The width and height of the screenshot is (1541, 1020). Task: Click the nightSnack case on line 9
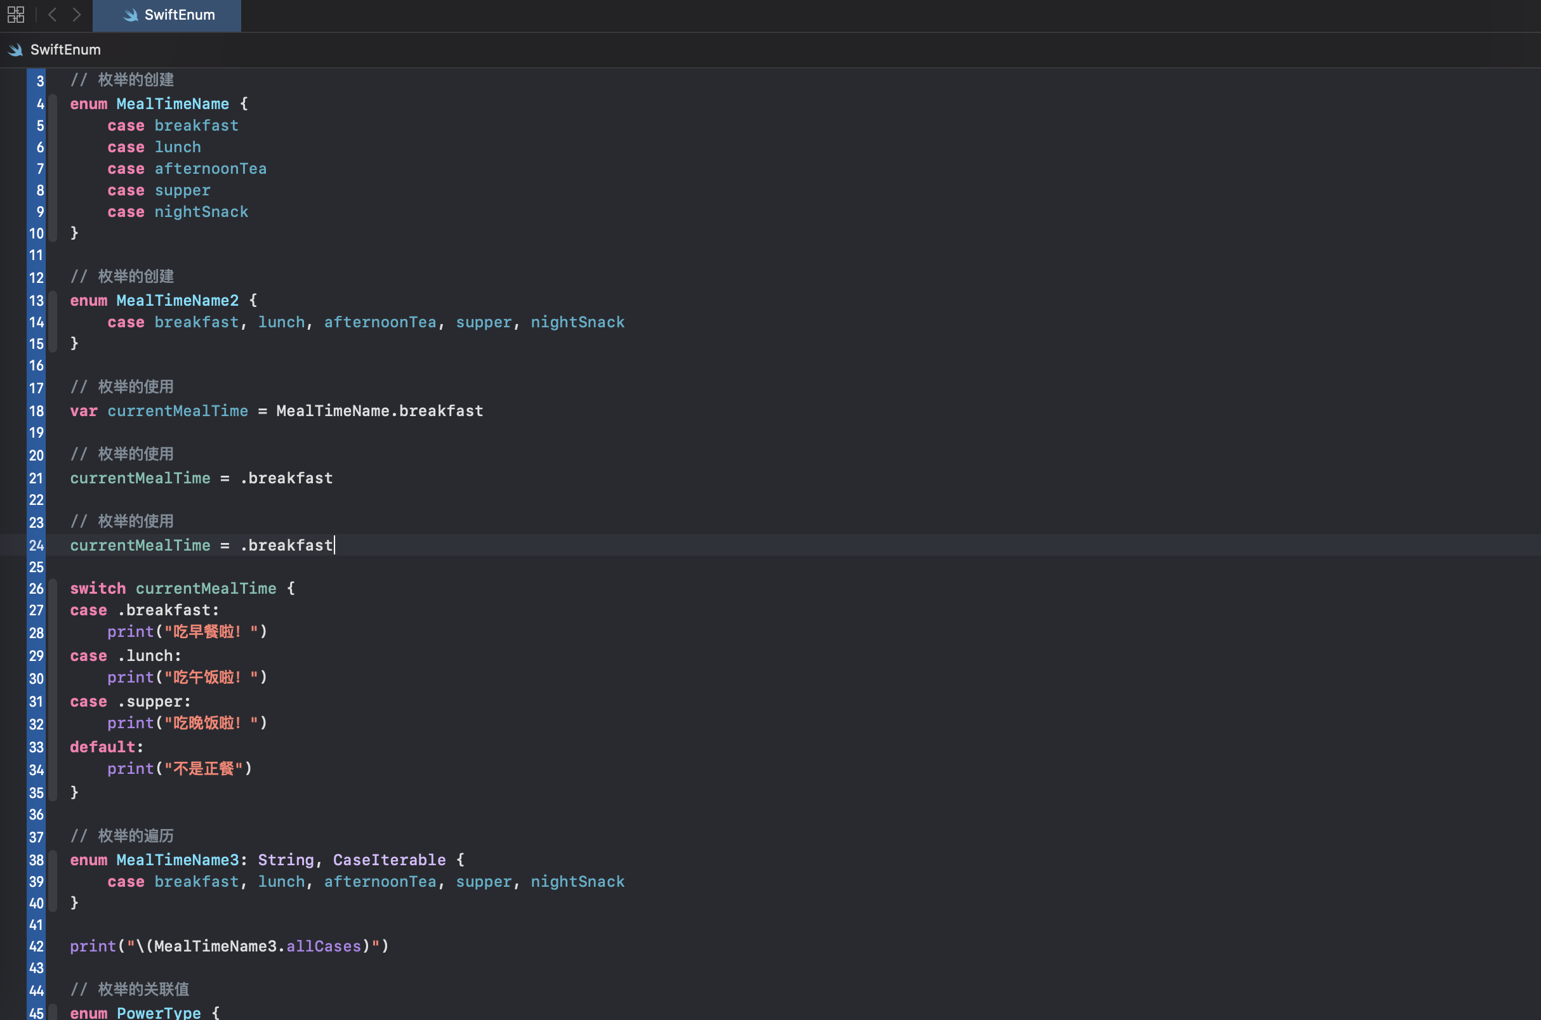pyautogui.click(x=201, y=212)
